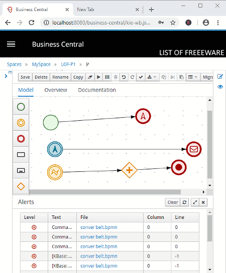
Task: Click the copy selection icon
Action: pos(164,77)
